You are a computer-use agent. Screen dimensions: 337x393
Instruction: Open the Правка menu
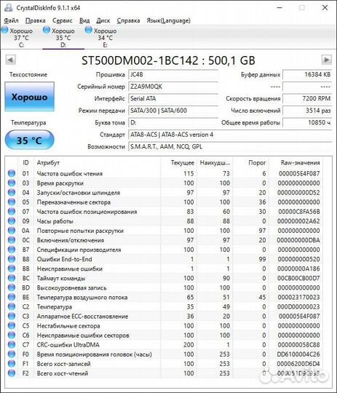tap(36, 20)
